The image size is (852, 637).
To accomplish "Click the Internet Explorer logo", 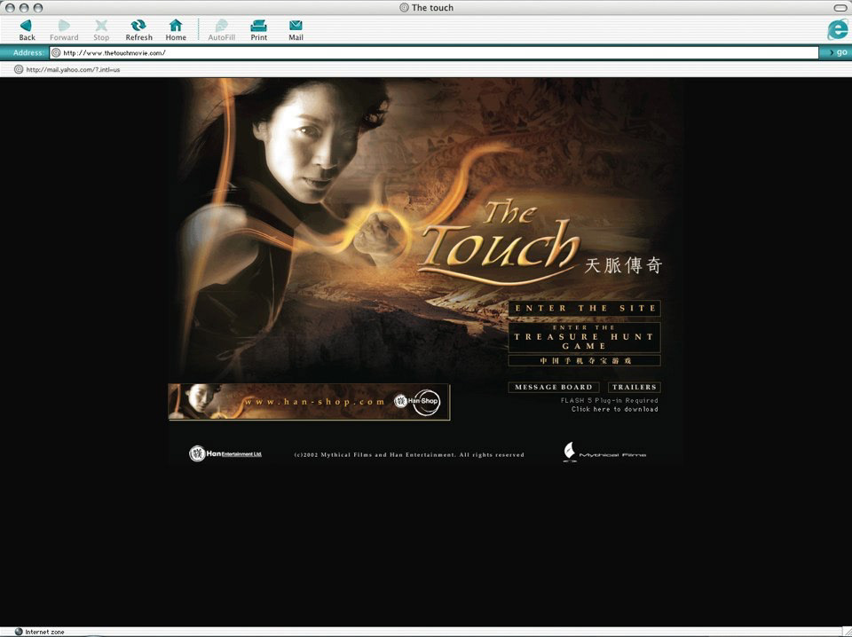I will point(837,30).
